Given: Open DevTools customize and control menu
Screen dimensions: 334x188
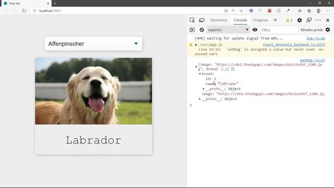Looking at the screenshot, I should (318, 20).
